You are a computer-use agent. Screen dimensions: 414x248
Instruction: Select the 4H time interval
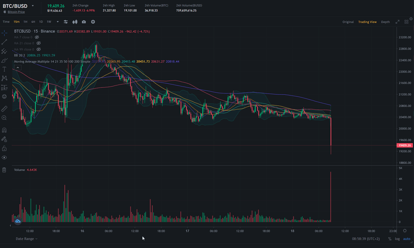[x=33, y=22]
